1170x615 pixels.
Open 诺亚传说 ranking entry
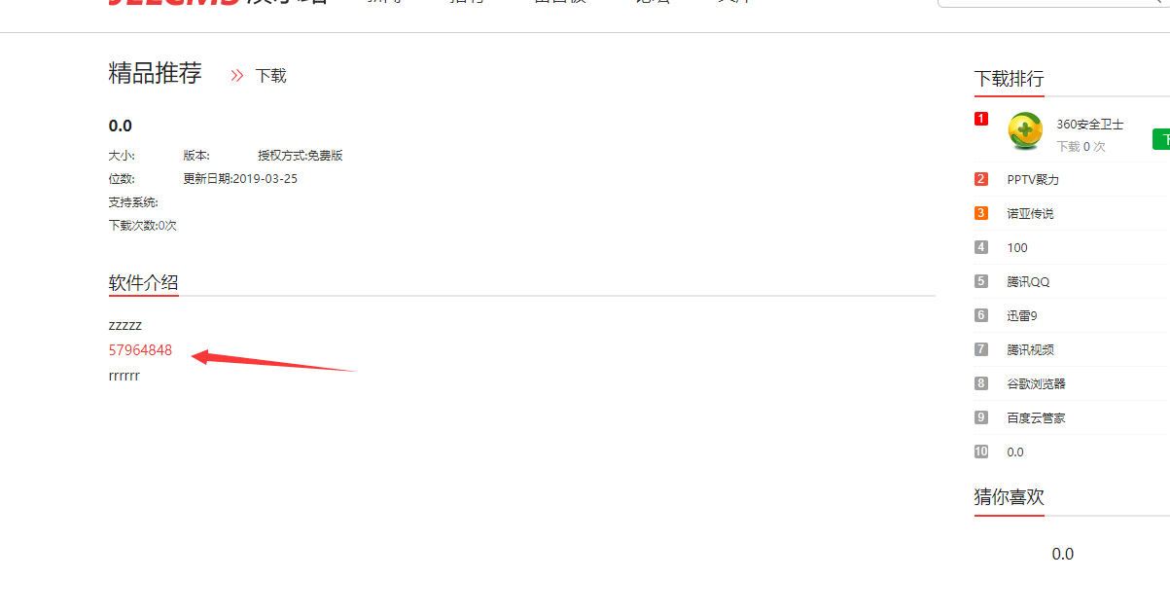pos(1030,214)
